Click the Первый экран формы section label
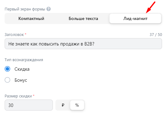The image size is (167, 114). coord(25,9)
